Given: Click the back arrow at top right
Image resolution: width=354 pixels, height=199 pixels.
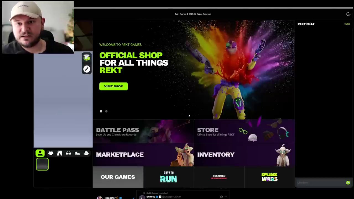Looking at the screenshot, I should (348, 14).
